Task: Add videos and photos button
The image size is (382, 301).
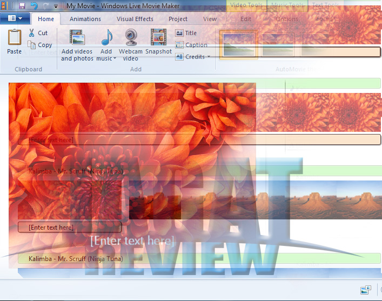Action: (x=77, y=45)
